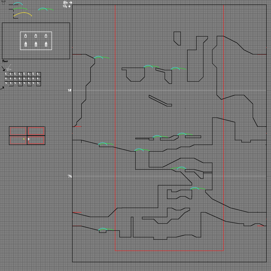The image size is (271, 271).
Task: Select the bottom-middle striped bottle icon
Action: [x=36, y=44]
